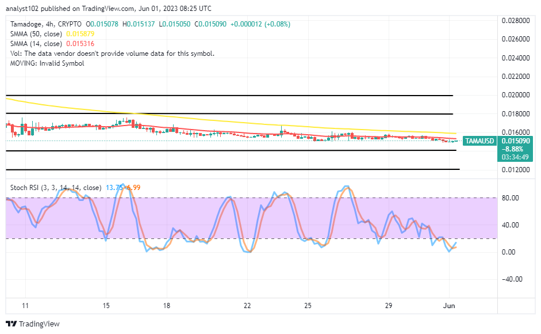This screenshot has width=541, height=334.
Task: Click the yellow SMMA 50 value 0.015879
Action: coord(80,34)
